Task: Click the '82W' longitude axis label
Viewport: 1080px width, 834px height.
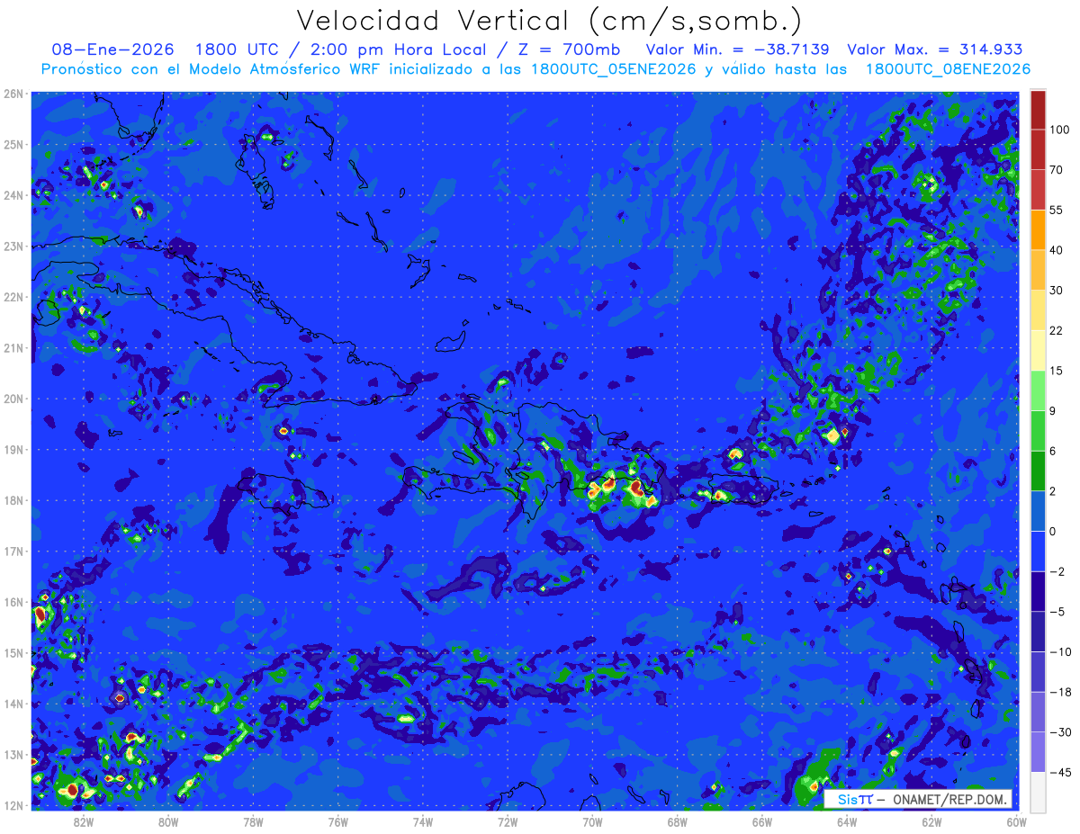Action: pyautogui.click(x=84, y=821)
